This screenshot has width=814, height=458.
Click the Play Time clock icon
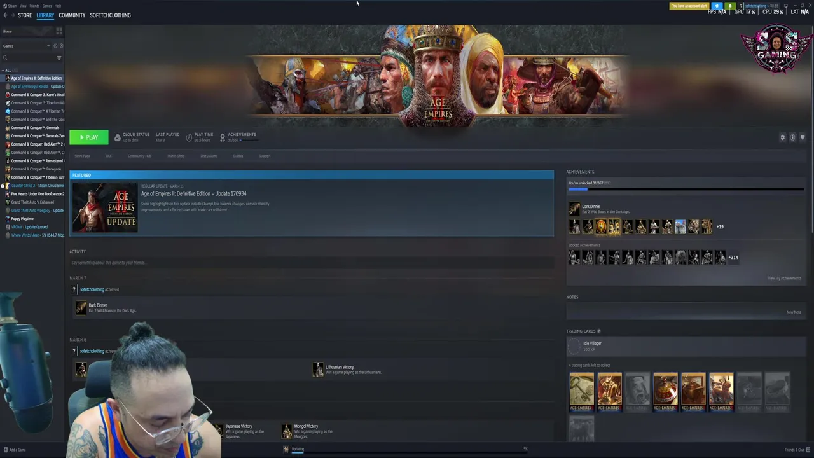point(189,137)
